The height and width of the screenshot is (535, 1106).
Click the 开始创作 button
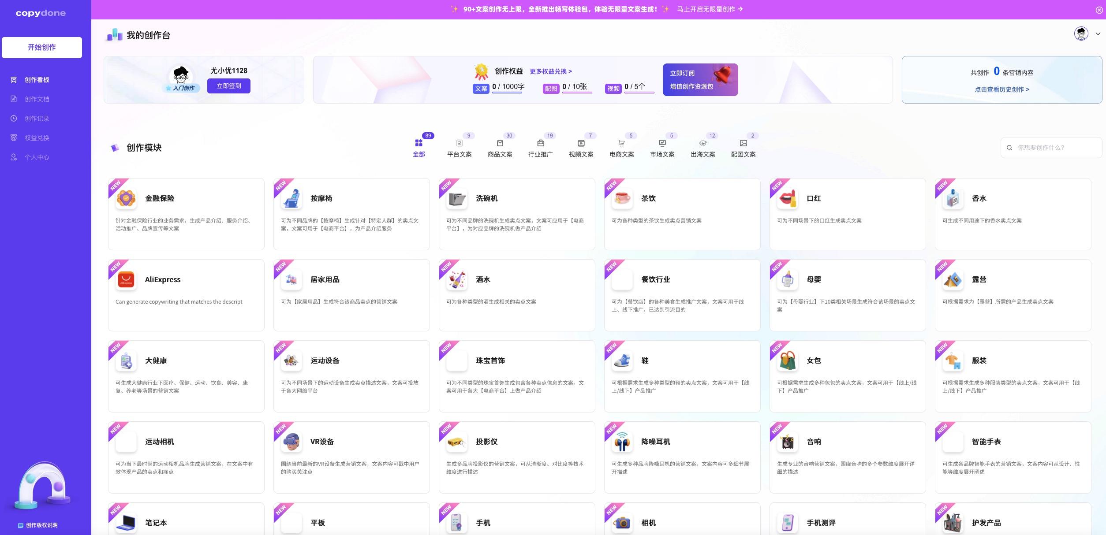pyautogui.click(x=42, y=48)
